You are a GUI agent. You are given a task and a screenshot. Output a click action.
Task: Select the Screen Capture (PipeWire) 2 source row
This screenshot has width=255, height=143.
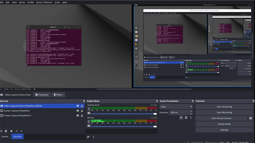click(42, 116)
